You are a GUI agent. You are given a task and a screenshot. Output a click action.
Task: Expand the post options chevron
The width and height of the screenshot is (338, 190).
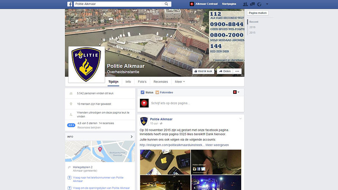tap(240, 118)
